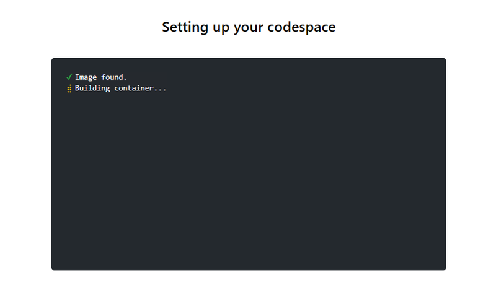The height and width of the screenshot is (300, 496).
Task: Click the word "container..." in the log
Action: 141,88
